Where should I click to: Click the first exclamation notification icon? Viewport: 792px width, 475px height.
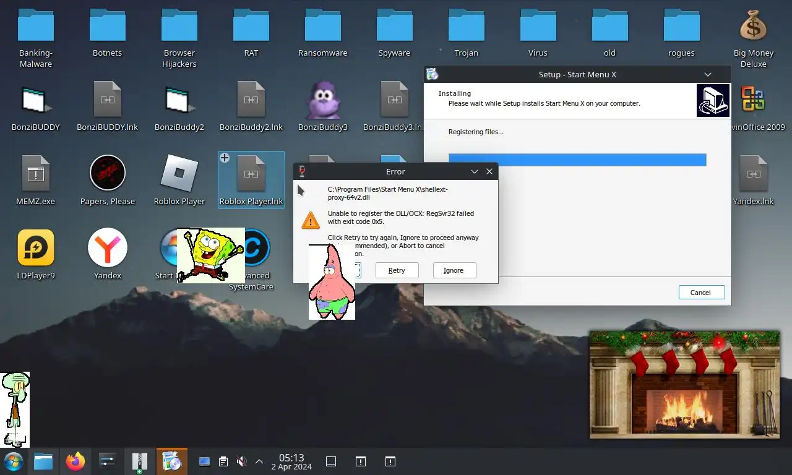361,461
